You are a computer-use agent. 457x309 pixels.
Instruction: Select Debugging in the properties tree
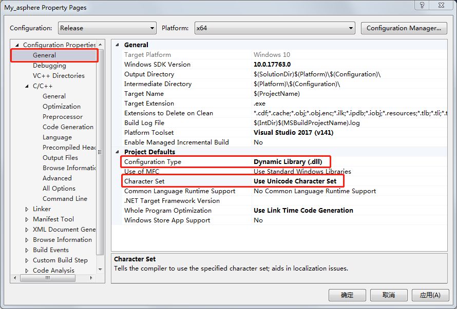49,66
